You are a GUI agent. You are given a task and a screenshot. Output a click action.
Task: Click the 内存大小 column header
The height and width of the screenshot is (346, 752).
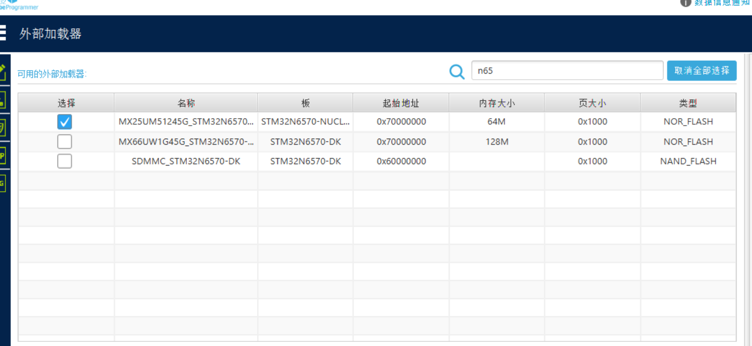click(496, 103)
